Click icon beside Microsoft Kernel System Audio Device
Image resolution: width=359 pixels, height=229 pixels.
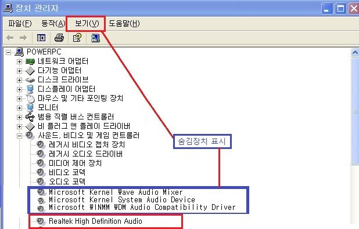pyautogui.click(x=42, y=201)
